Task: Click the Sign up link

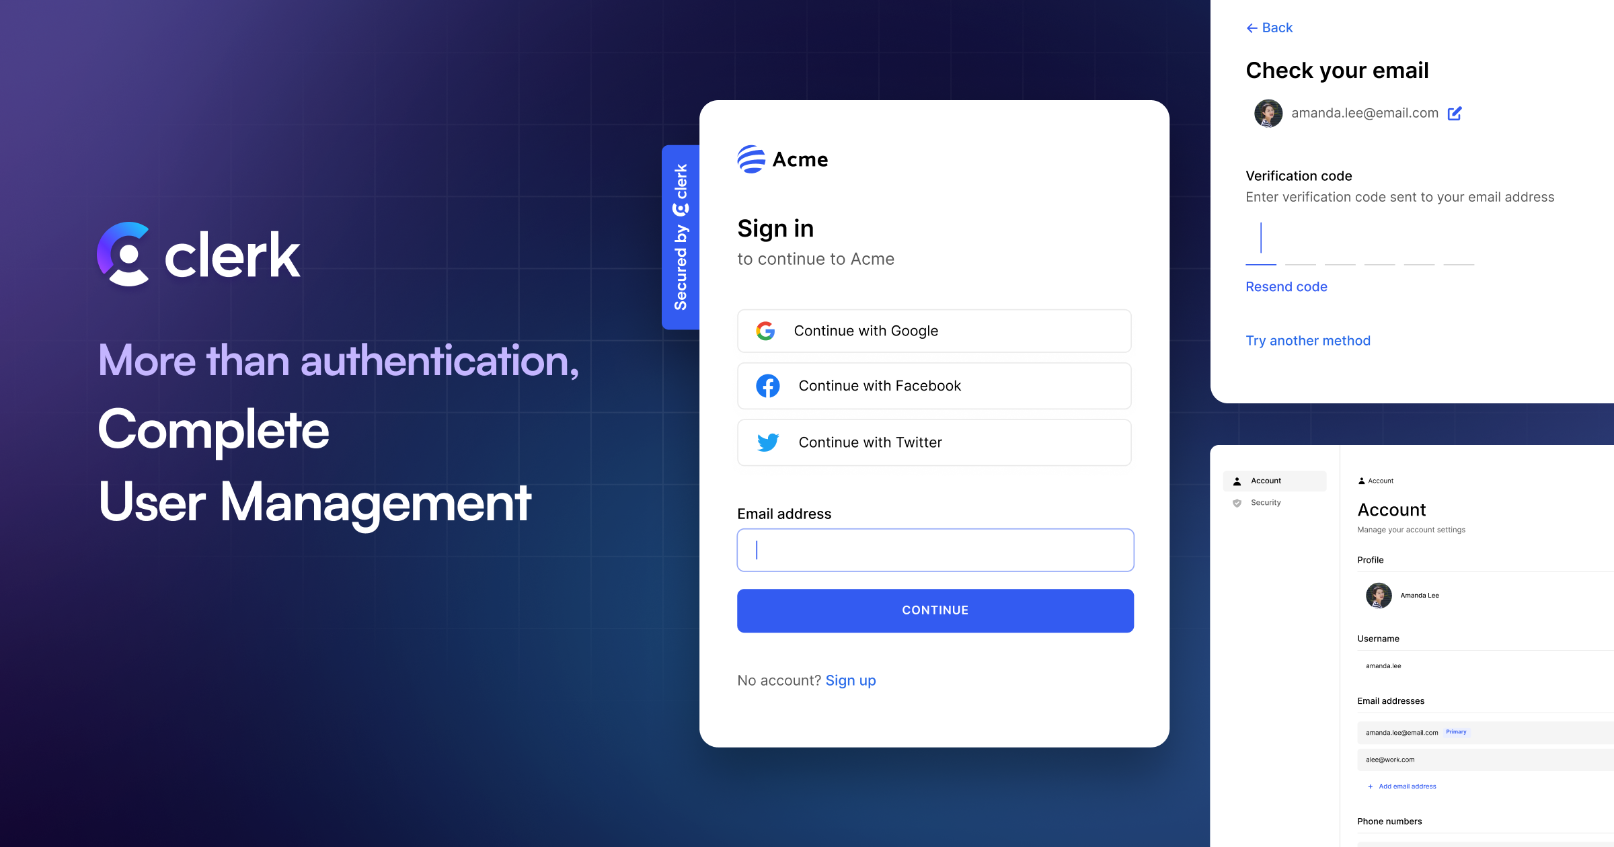Action: point(852,680)
